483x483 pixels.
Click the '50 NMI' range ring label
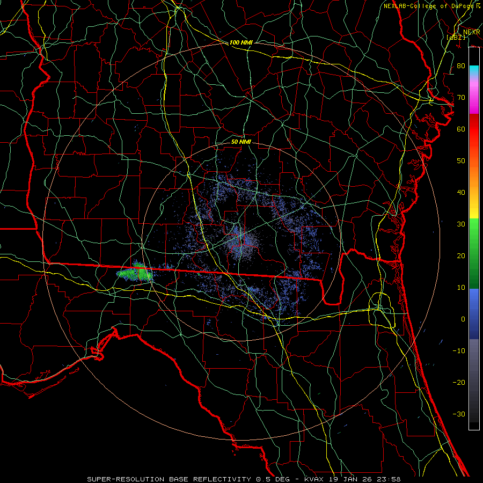coord(241,142)
